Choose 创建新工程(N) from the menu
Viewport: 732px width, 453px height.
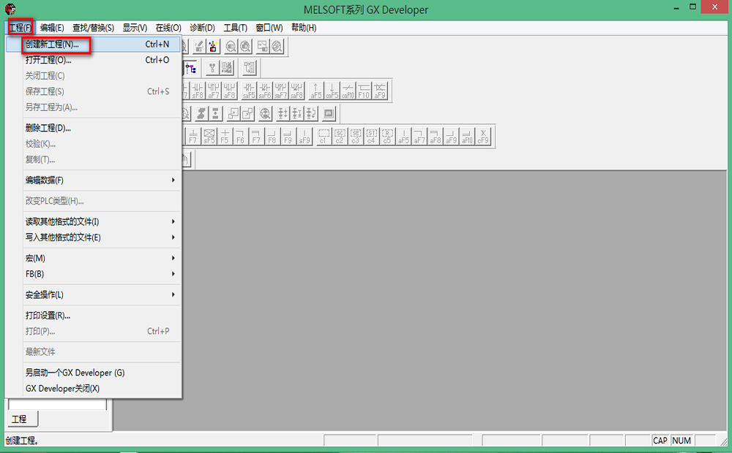click(x=51, y=45)
